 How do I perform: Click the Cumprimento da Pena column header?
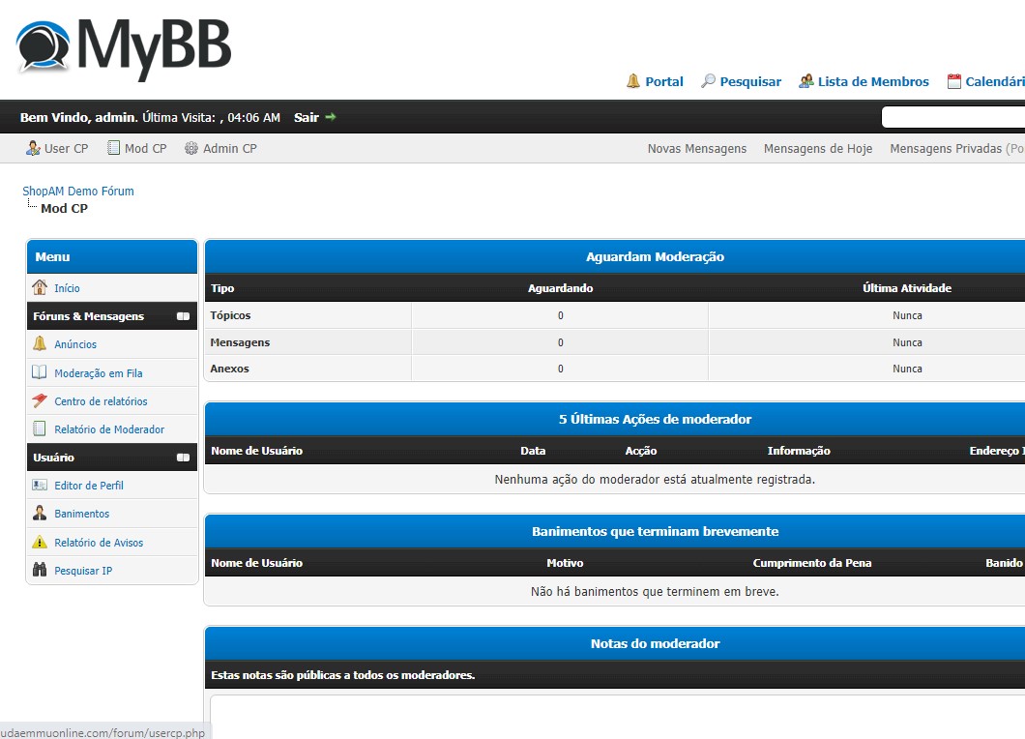coord(812,563)
